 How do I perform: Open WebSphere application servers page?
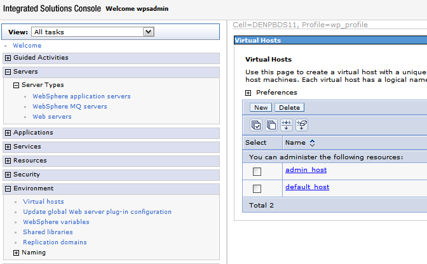pyautogui.click(x=81, y=96)
